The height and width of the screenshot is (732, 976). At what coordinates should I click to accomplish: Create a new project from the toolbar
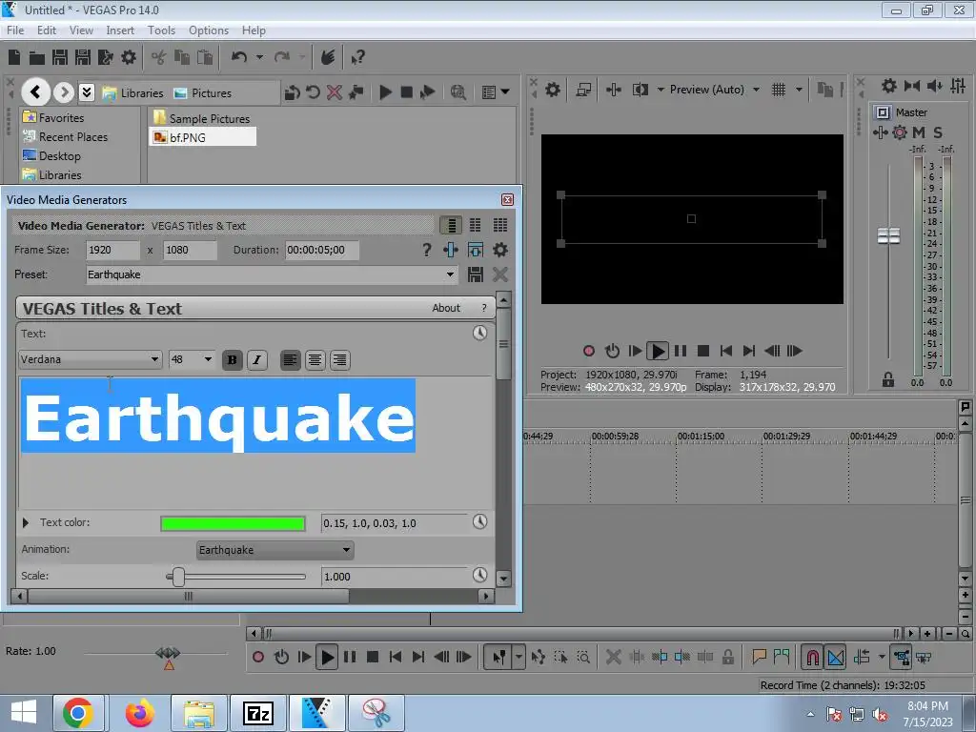pos(14,58)
